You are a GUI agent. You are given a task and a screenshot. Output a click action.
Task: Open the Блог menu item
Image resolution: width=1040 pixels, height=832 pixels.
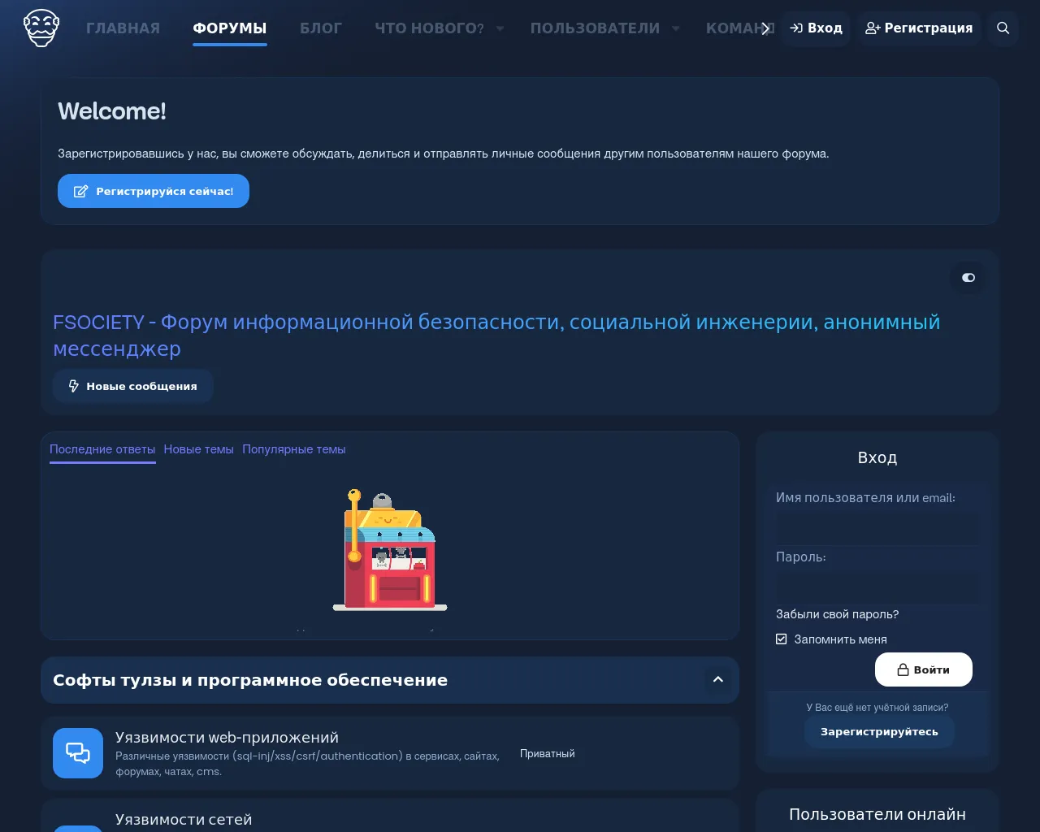pyautogui.click(x=321, y=28)
